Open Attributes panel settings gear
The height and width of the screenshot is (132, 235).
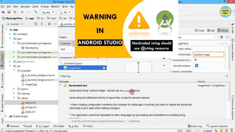[221, 37]
